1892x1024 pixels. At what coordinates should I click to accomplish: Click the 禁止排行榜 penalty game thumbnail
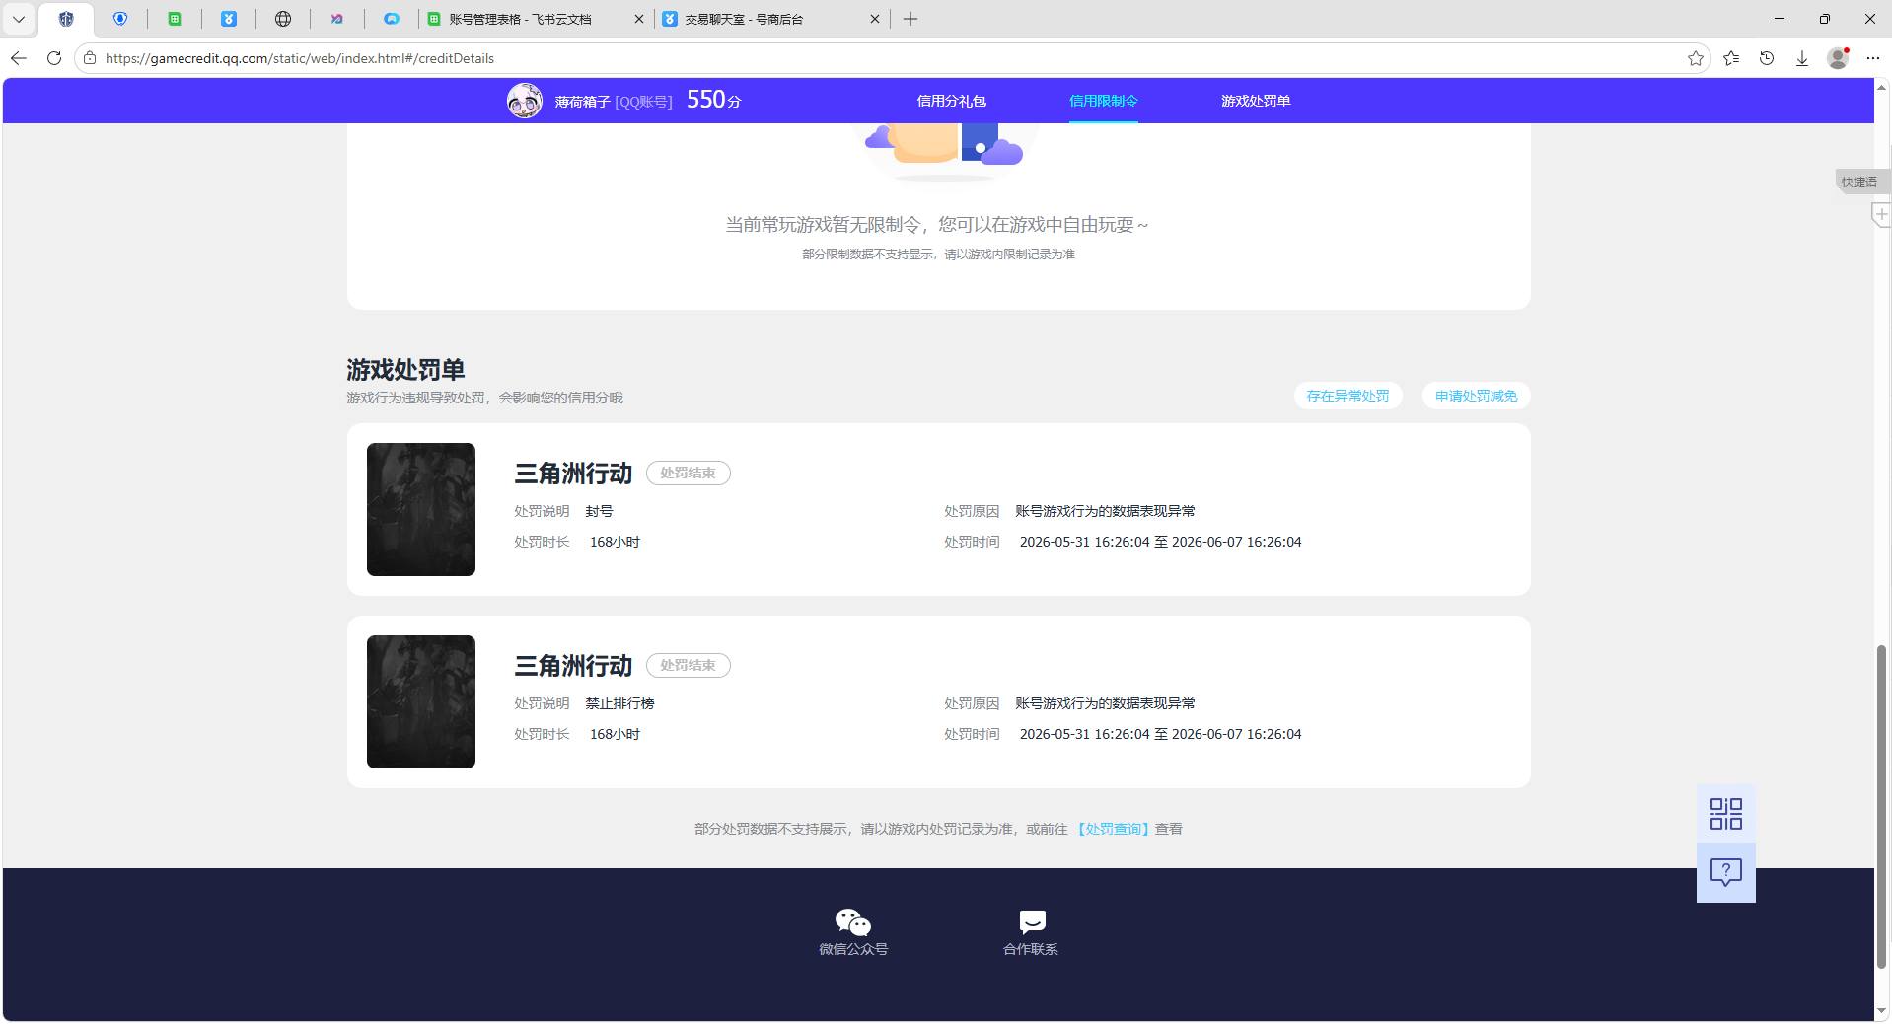[x=421, y=701]
